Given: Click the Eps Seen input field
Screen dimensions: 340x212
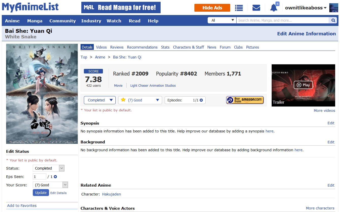Looking at the screenshot, I should point(39,177).
